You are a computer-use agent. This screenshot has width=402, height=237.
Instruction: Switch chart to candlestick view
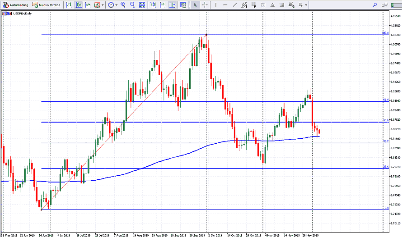point(78,5)
